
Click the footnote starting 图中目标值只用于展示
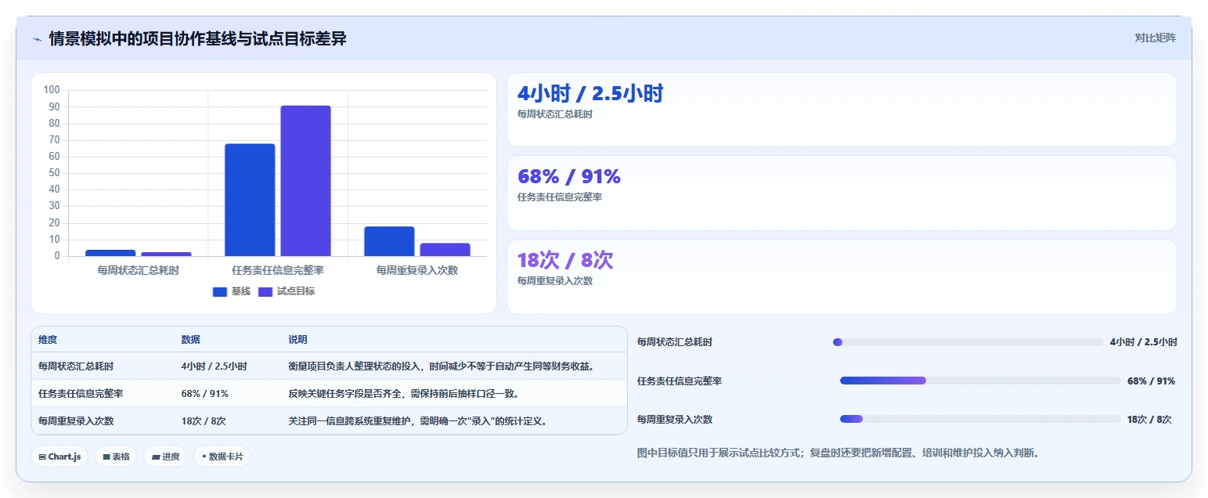838,453
